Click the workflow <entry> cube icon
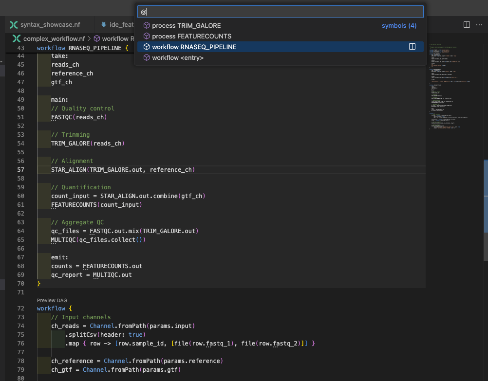This screenshot has width=488, height=381. click(x=146, y=57)
